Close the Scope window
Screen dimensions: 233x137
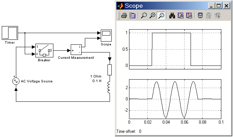point(226,6)
